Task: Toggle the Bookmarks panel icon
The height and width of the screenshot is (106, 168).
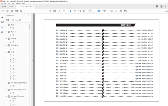Action: tap(2, 27)
